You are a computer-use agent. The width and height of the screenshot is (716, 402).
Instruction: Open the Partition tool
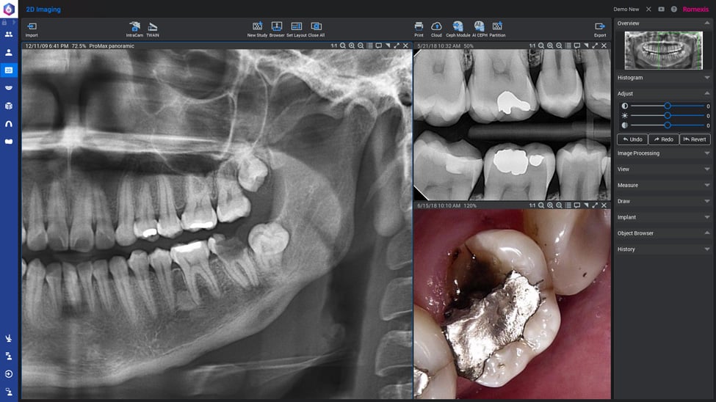click(x=497, y=27)
